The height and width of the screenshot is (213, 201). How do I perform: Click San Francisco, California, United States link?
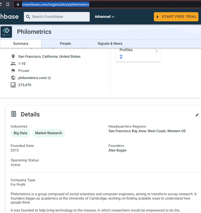pos(49,56)
